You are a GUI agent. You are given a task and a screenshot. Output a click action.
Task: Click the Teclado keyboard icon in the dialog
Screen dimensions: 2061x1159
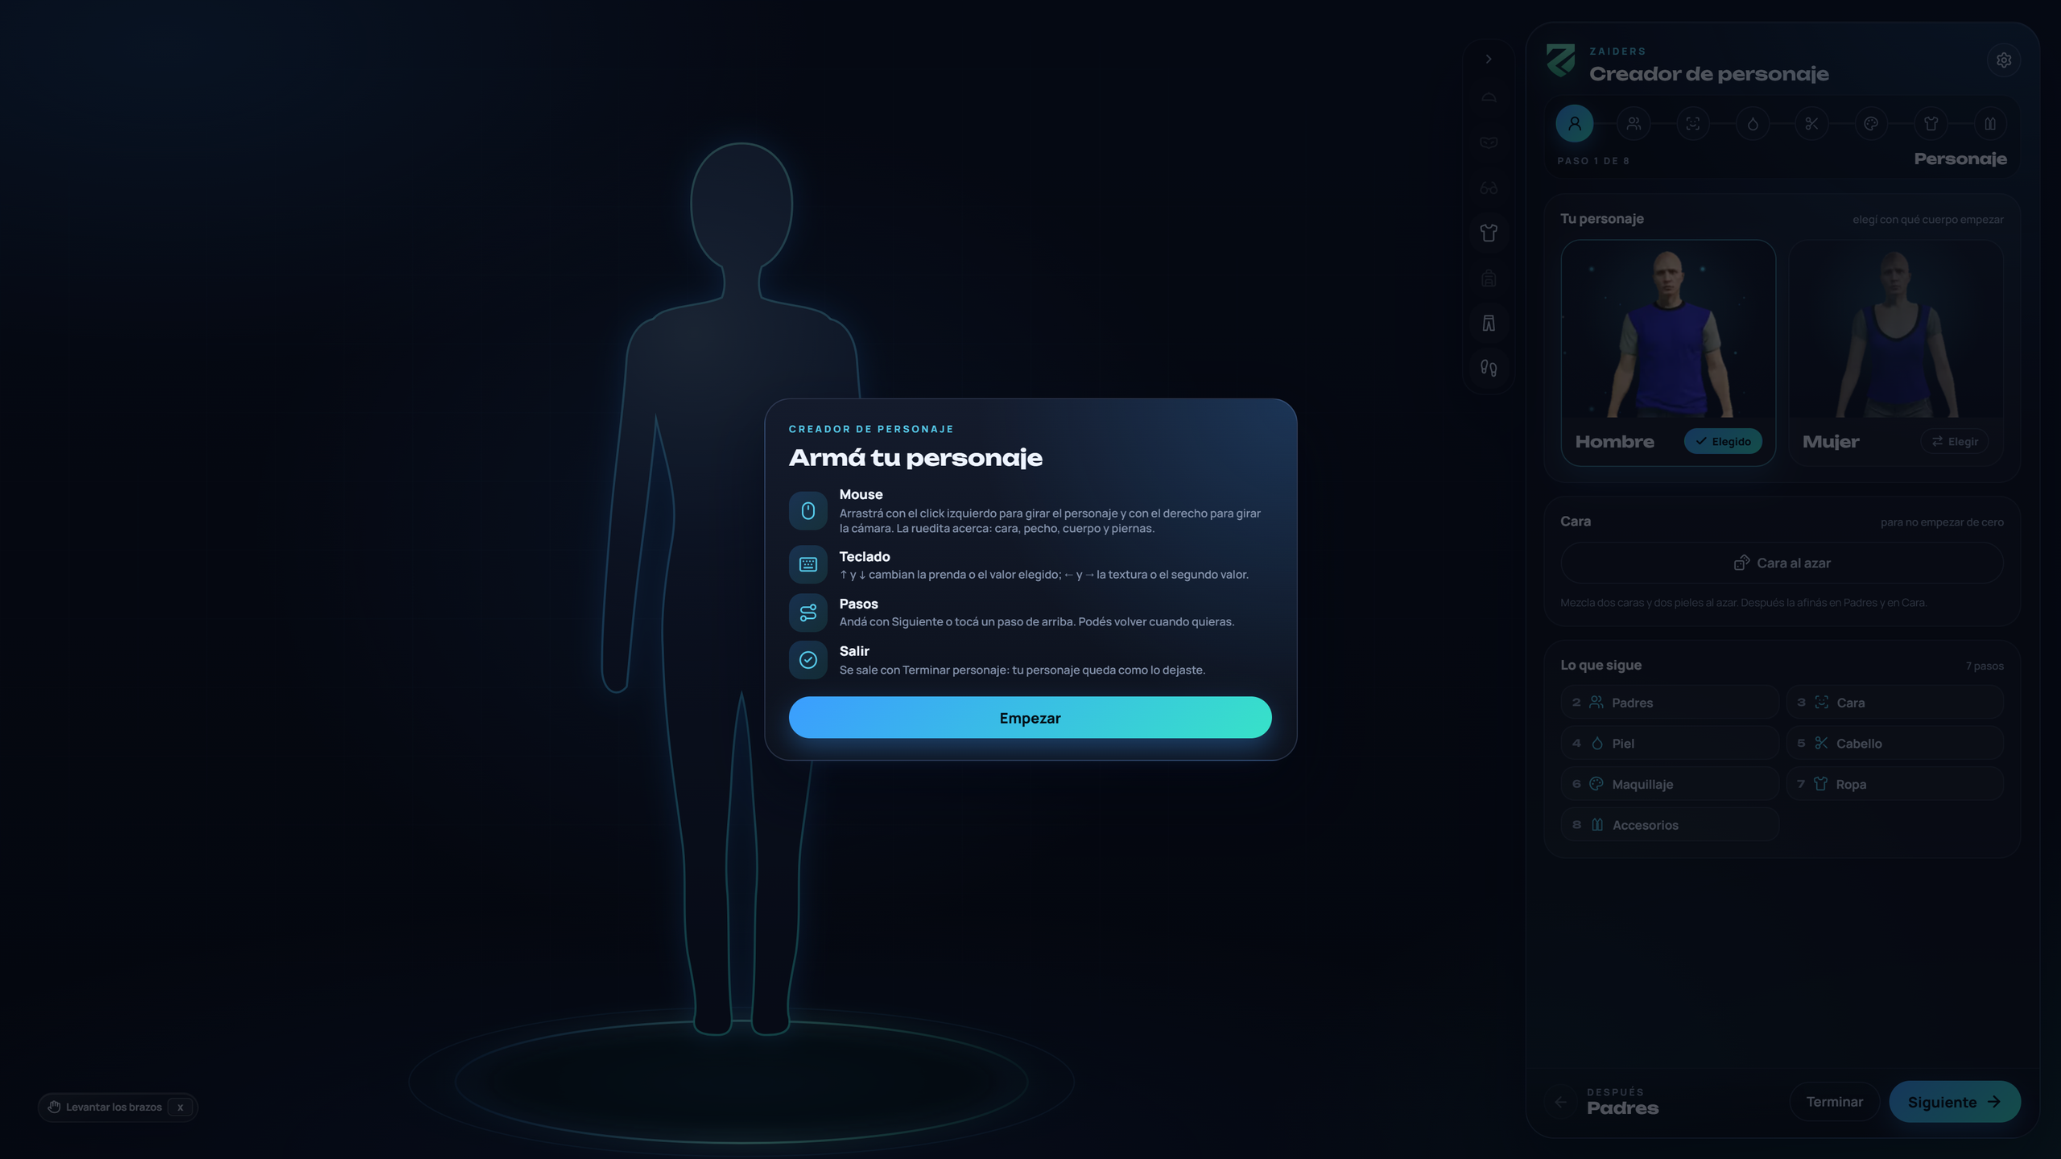click(x=807, y=564)
